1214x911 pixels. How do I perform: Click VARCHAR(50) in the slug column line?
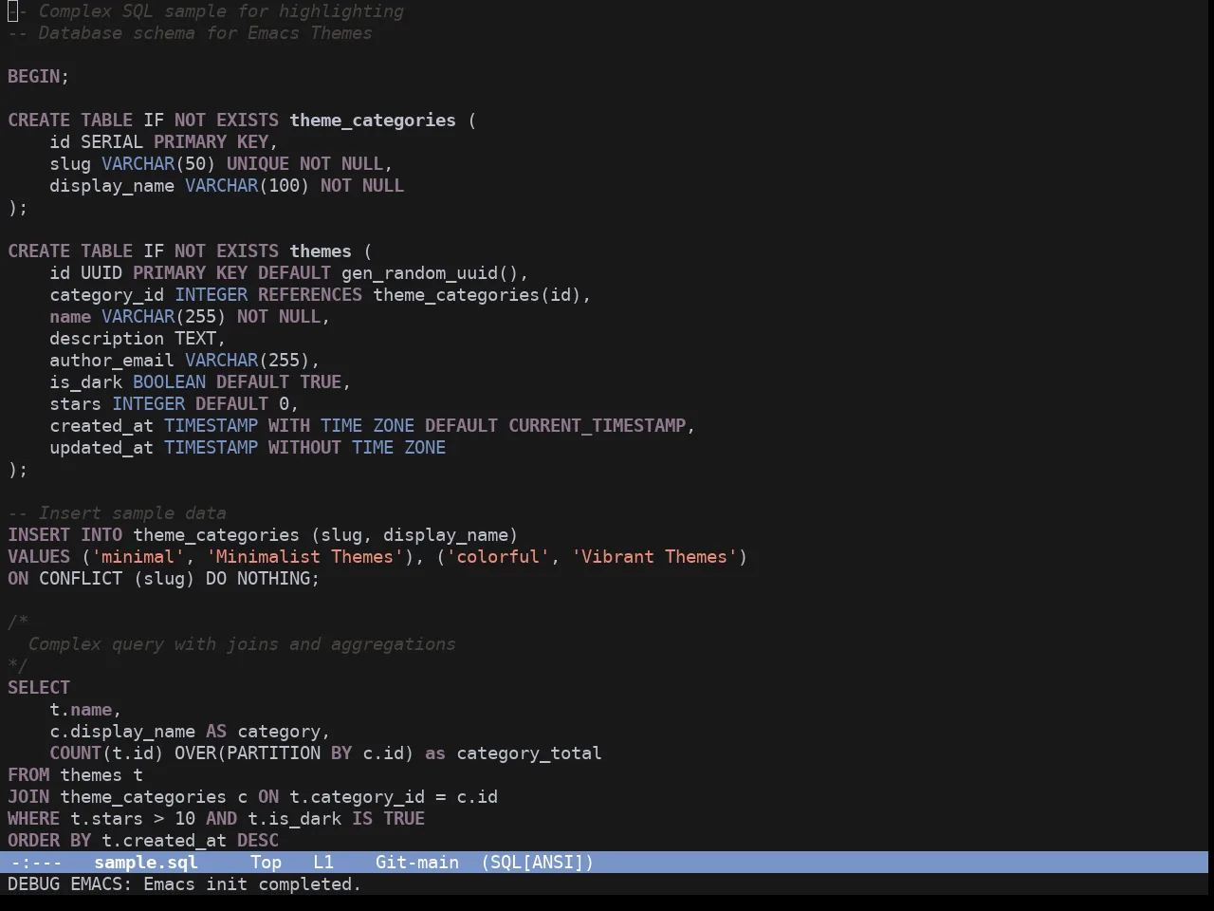click(x=158, y=164)
